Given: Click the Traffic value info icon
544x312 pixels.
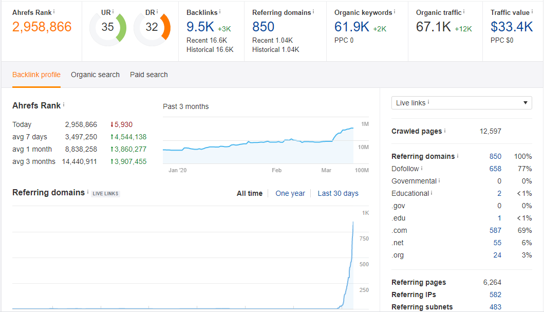Looking at the screenshot, I should pos(531,10).
